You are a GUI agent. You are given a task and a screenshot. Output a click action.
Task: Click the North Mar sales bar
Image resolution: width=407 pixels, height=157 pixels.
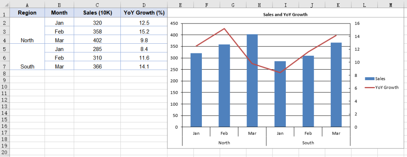[x=252, y=81]
